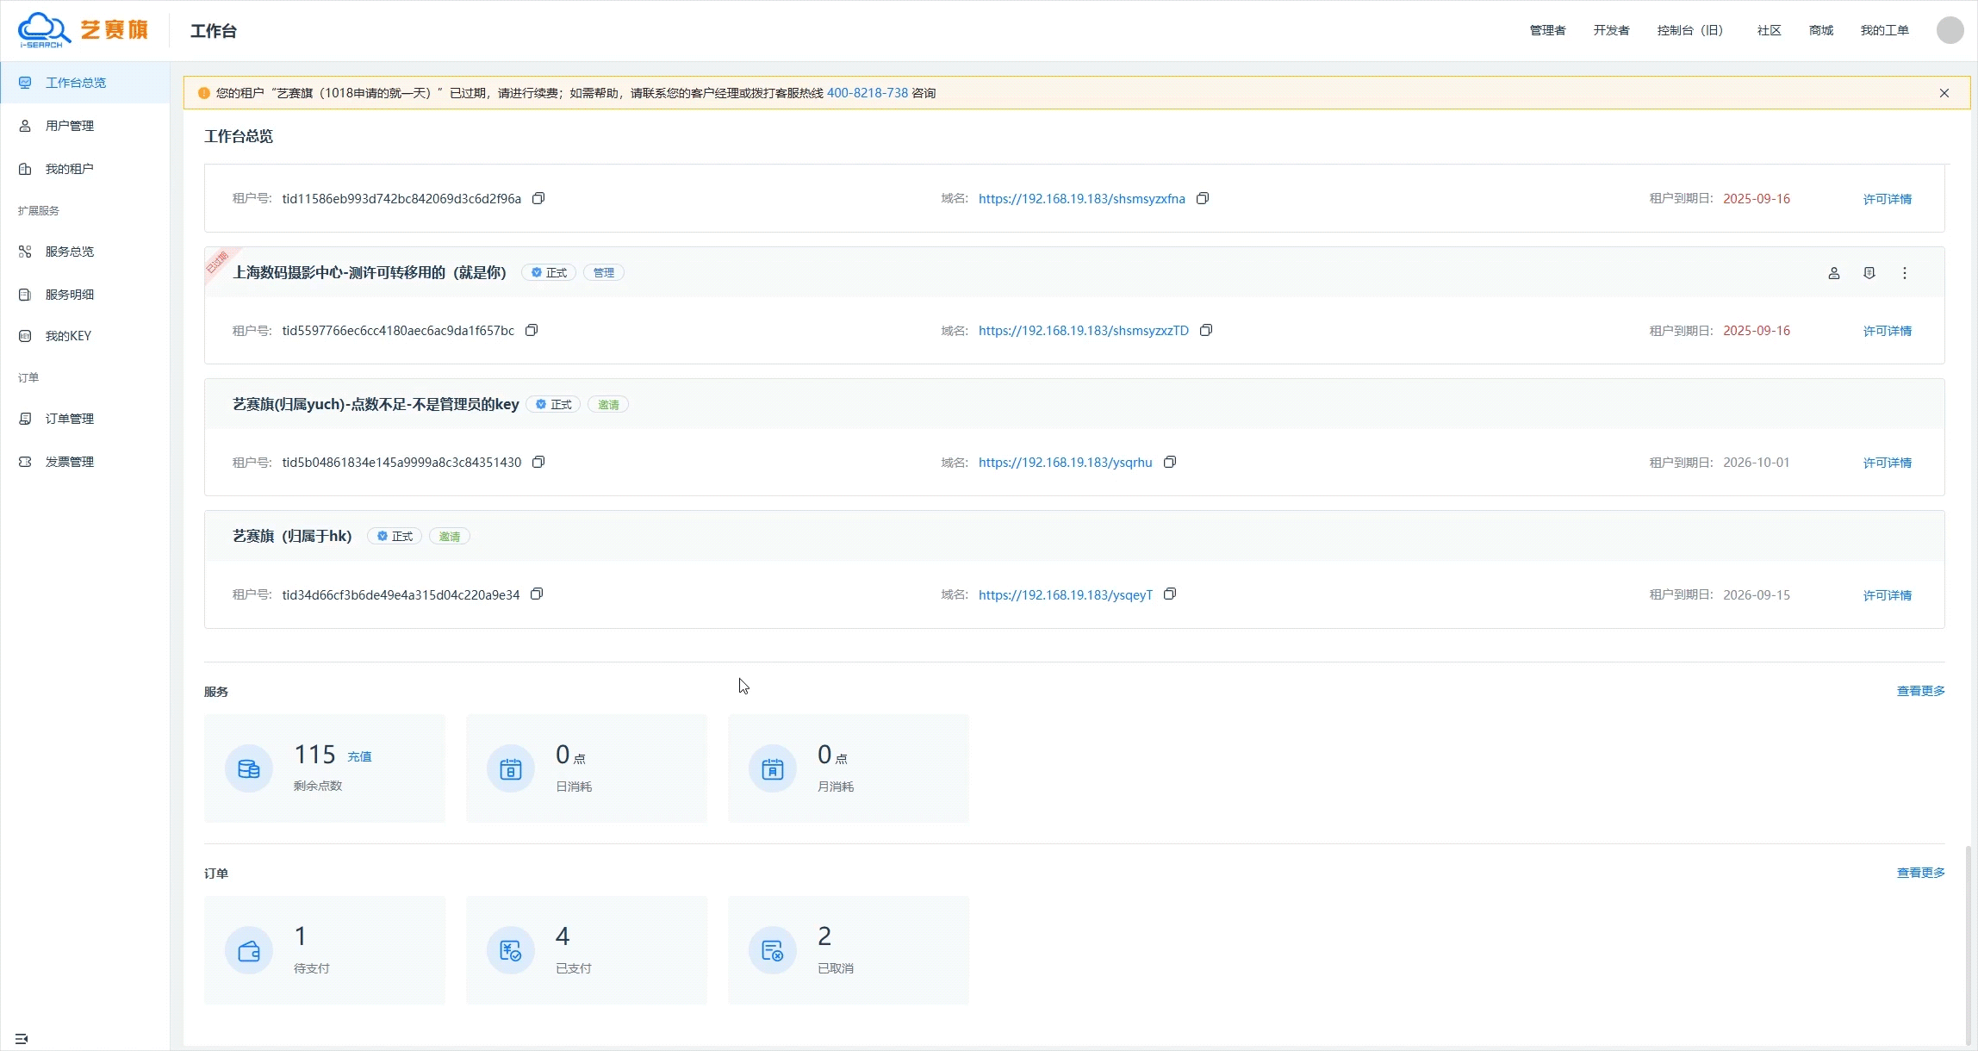Image resolution: width=1978 pixels, height=1051 pixels.
Task: Open the user avatar menu
Action: pos(1950,30)
